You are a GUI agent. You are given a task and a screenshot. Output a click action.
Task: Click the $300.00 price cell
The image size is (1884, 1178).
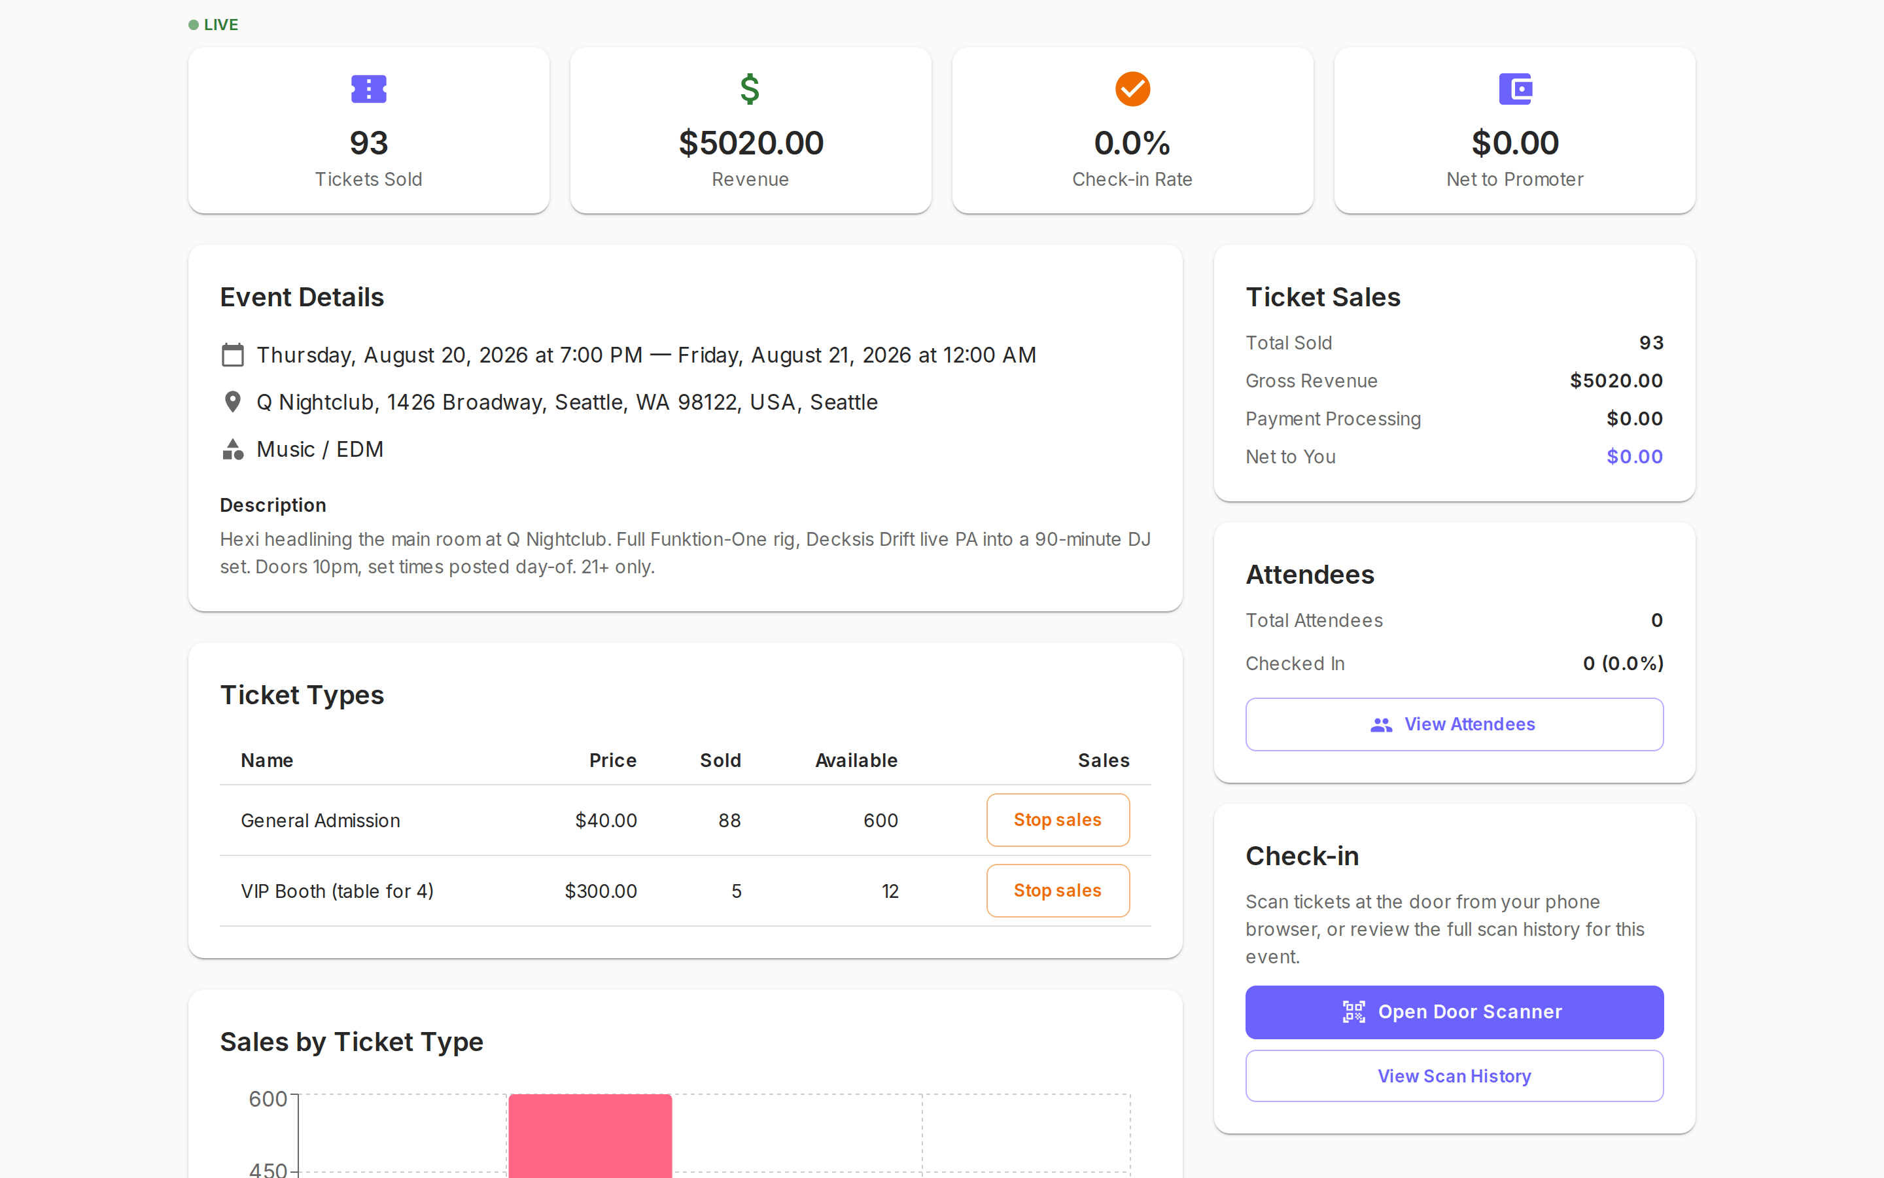coord(601,891)
